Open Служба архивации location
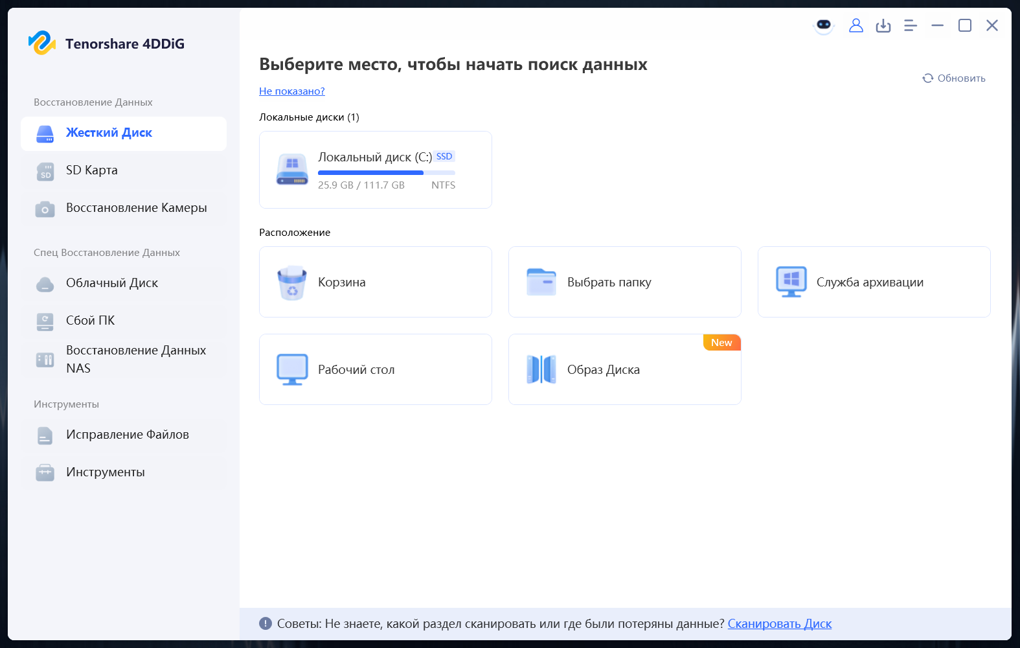This screenshot has height=648, width=1020. pos(874,282)
